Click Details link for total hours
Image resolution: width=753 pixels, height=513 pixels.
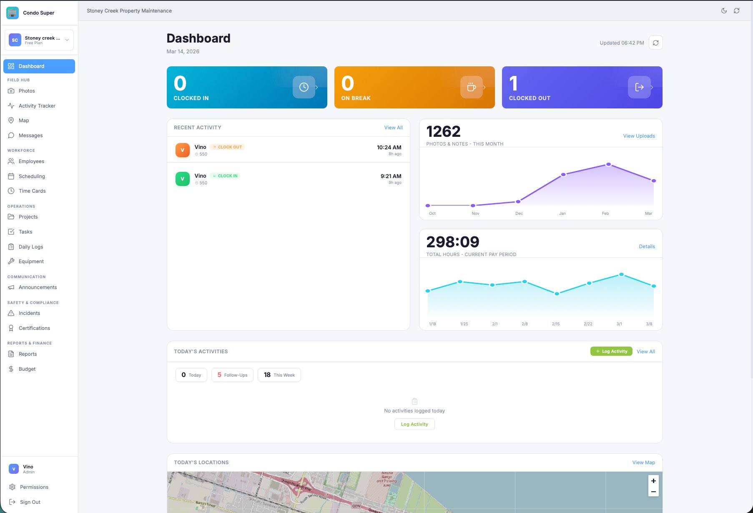pyautogui.click(x=647, y=246)
